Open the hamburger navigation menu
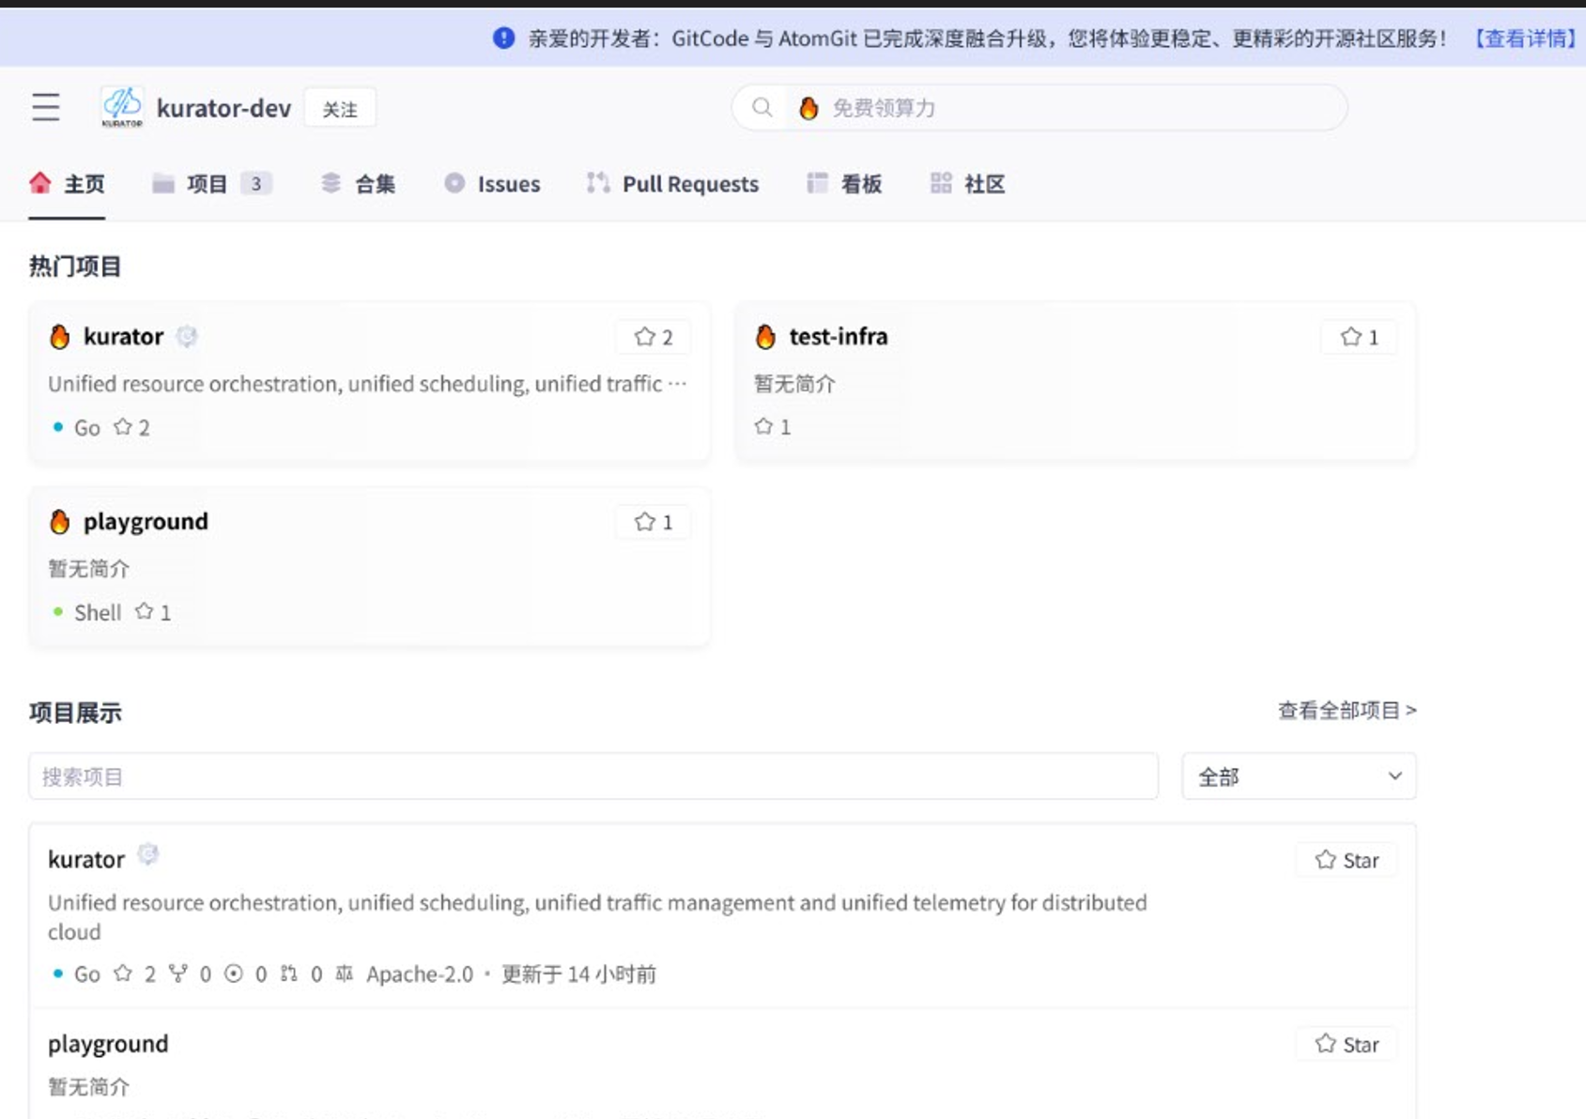Screen dimensions: 1586x1119 (x=44, y=108)
